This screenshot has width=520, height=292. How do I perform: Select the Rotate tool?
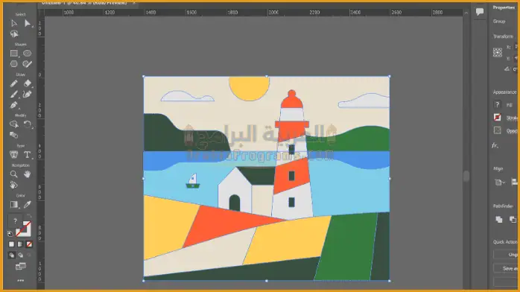tap(28, 124)
